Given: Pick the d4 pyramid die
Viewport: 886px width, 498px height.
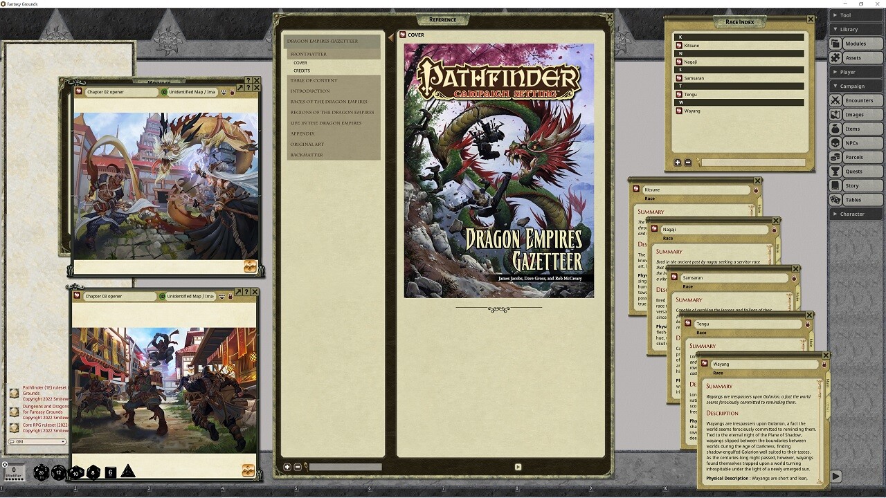Looking at the screenshot, I should (128, 472).
